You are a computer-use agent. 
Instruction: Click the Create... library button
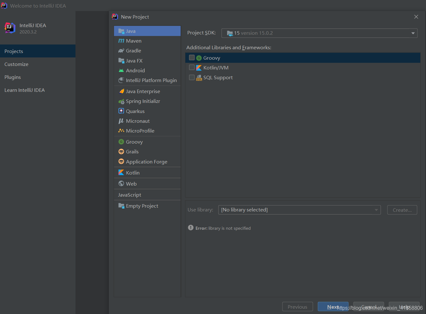402,210
